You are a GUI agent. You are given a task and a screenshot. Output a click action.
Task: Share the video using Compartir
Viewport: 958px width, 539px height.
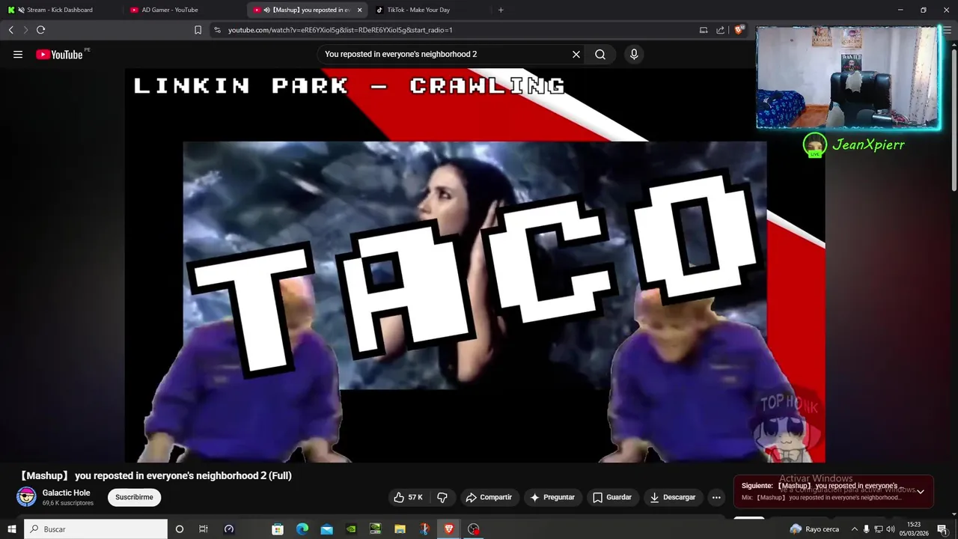point(489,497)
